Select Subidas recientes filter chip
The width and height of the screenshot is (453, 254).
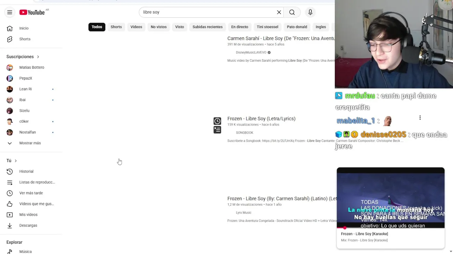tap(207, 27)
